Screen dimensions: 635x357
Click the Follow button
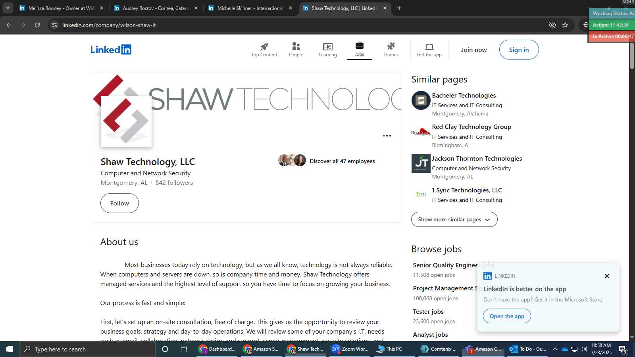pyautogui.click(x=119, y=203)
